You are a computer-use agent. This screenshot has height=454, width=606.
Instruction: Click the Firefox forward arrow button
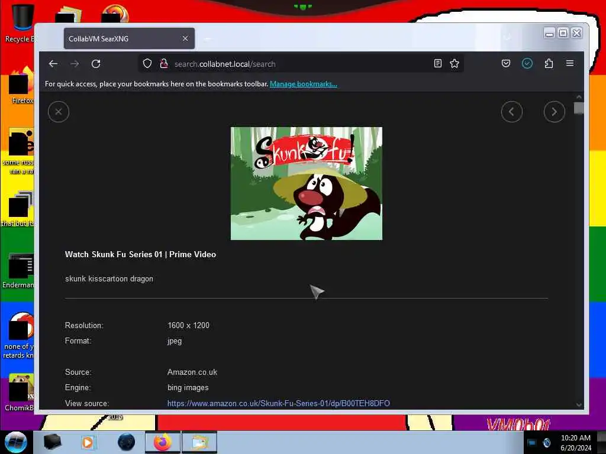click(x=75, y=64)
